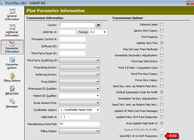
Task: Uncheck the Update Zero Fee checkbox
Action: pos(162,43)
